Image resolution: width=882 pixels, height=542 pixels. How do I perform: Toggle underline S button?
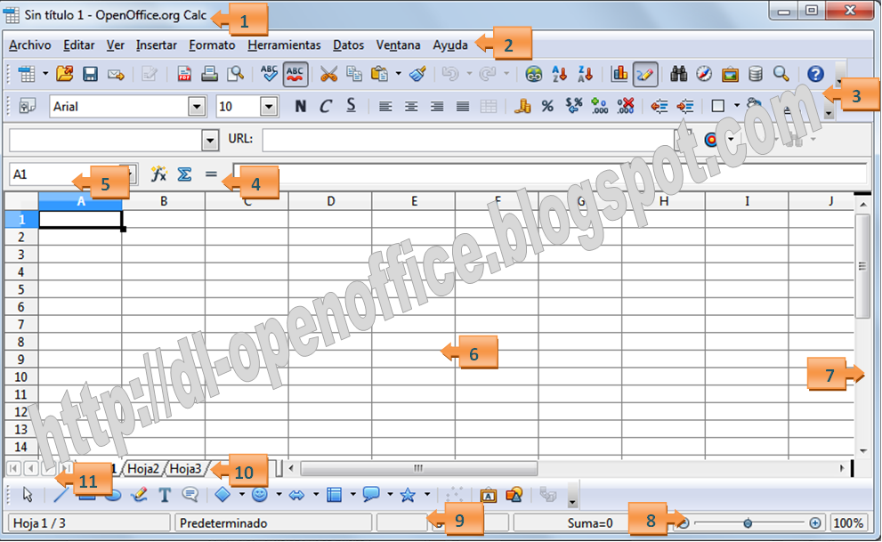pos(351,106)
